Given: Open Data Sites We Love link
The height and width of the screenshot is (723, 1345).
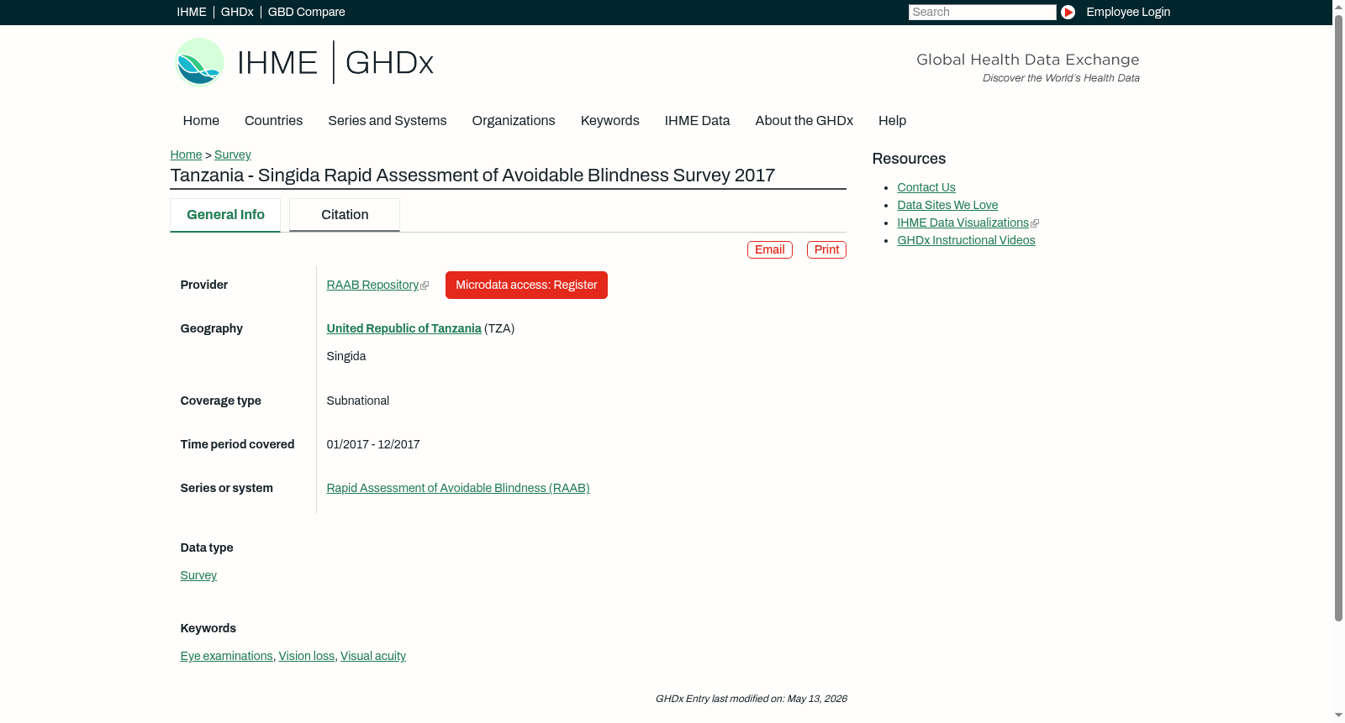Looking at the screenshot, I should click(x=947, y=205).
